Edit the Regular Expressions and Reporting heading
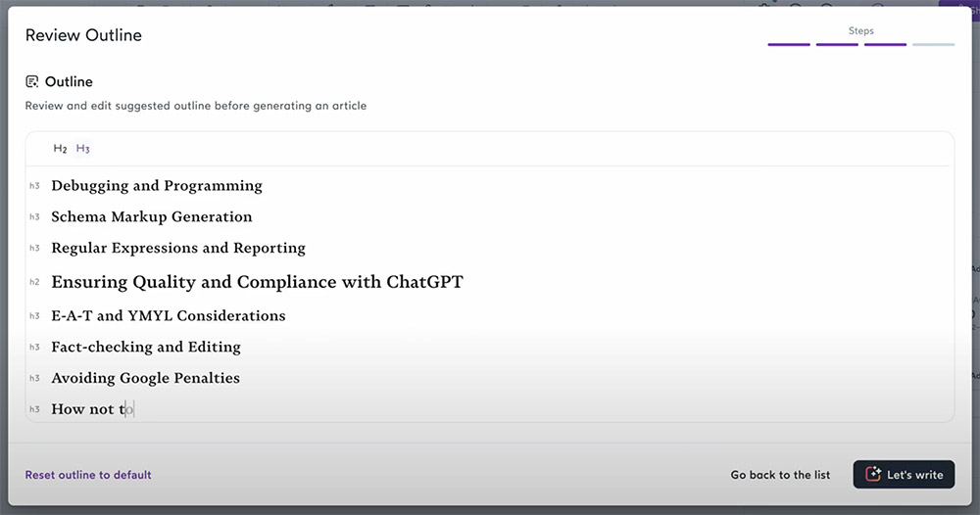This screenshot has height=515, width=980. coord(178,248)
